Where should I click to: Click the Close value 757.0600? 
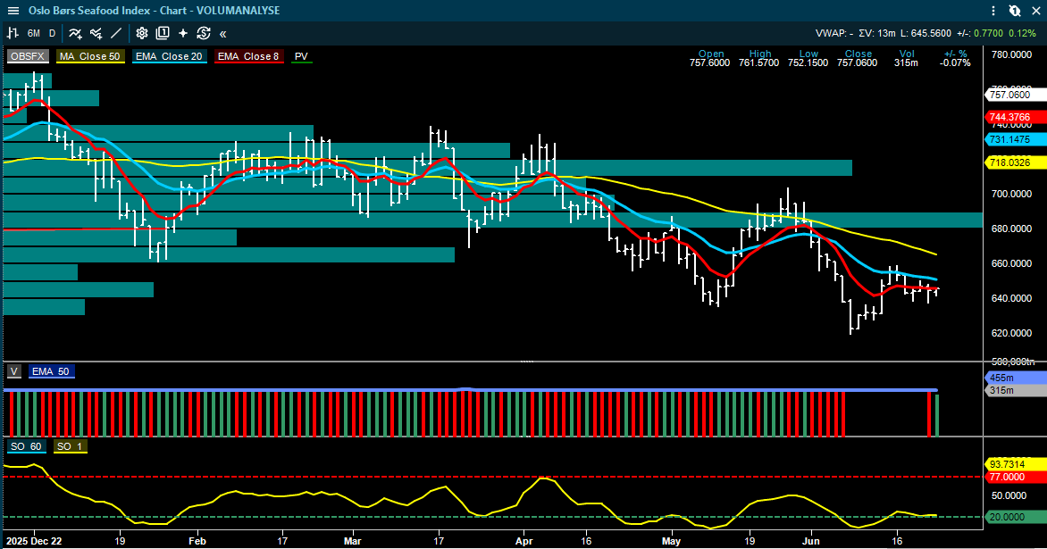click(858, 62)
